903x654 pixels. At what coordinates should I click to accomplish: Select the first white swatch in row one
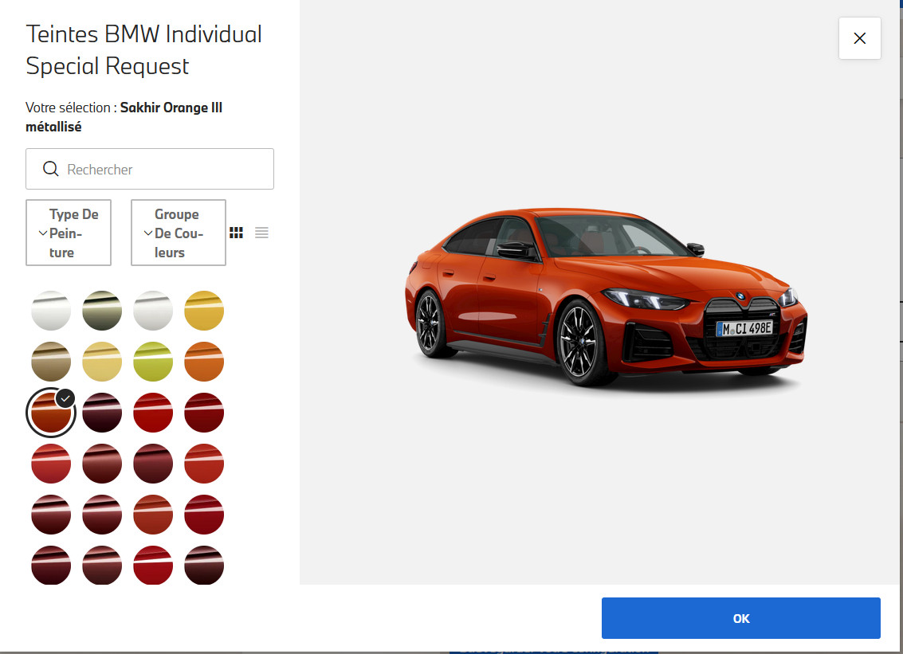(x=51, y=311)
